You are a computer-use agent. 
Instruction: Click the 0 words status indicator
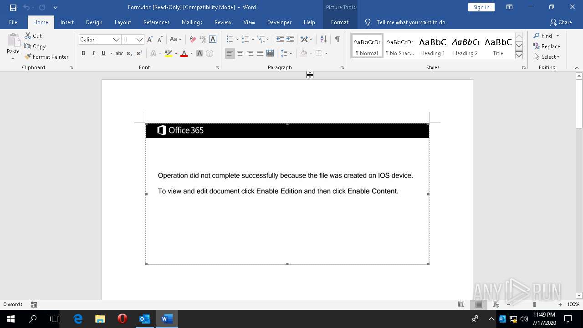click(13, 304)
